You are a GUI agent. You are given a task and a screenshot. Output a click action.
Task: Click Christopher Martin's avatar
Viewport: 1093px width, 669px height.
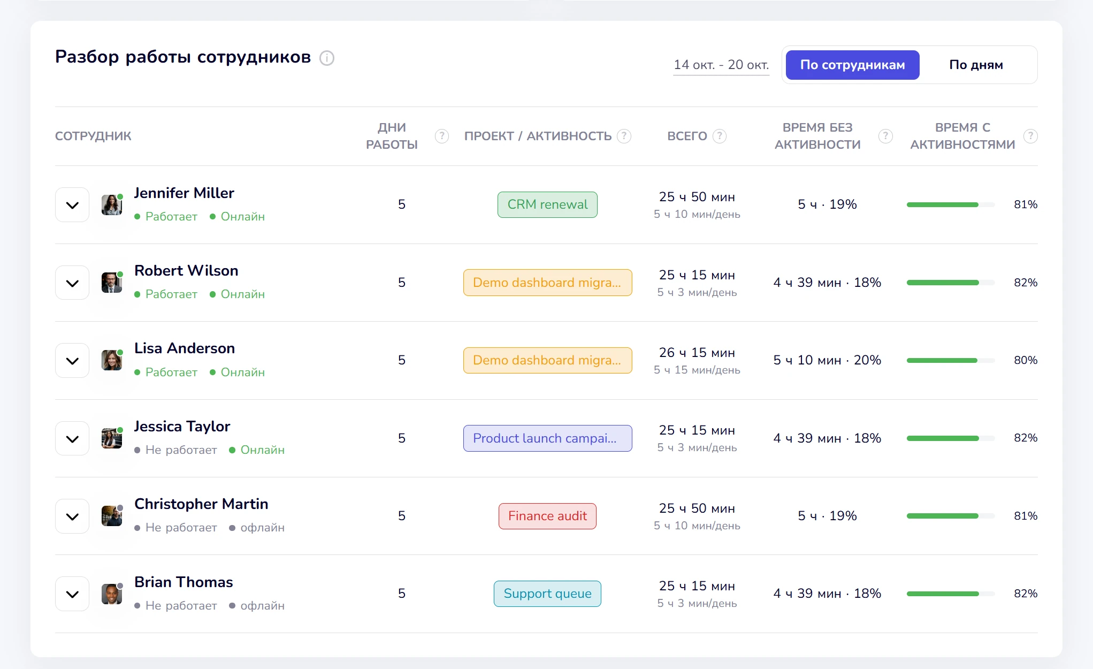coord(112,516)
